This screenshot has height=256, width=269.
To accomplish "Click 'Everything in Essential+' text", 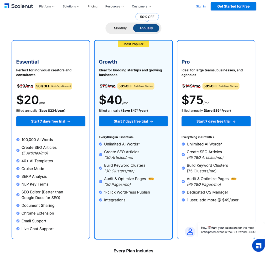I will tap(116, 137).
